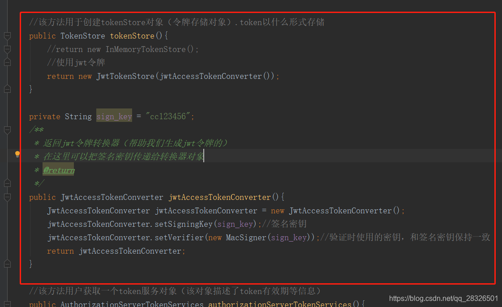
Task: Click the commented InMemoryTokenStore line
Action: (x=123, y=49)
